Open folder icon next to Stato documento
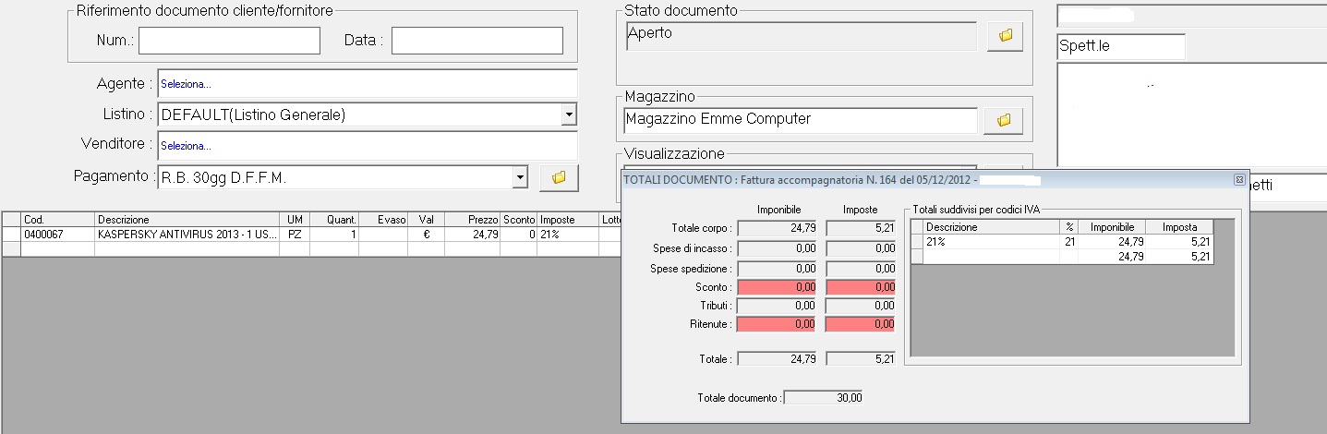 pyautogui.click(x=1006, y=35)
